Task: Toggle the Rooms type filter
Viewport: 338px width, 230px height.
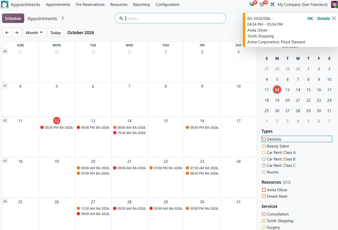Action: (270, 172)
